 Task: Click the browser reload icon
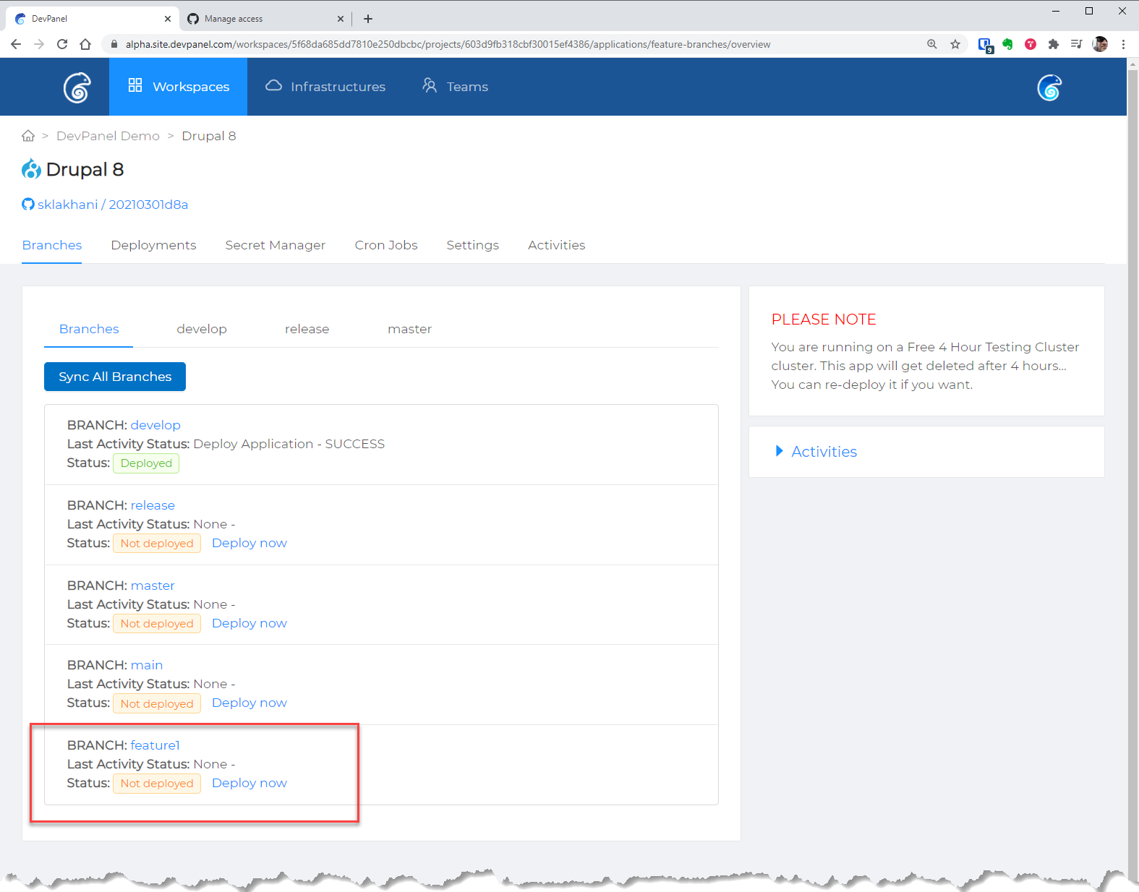62,44
